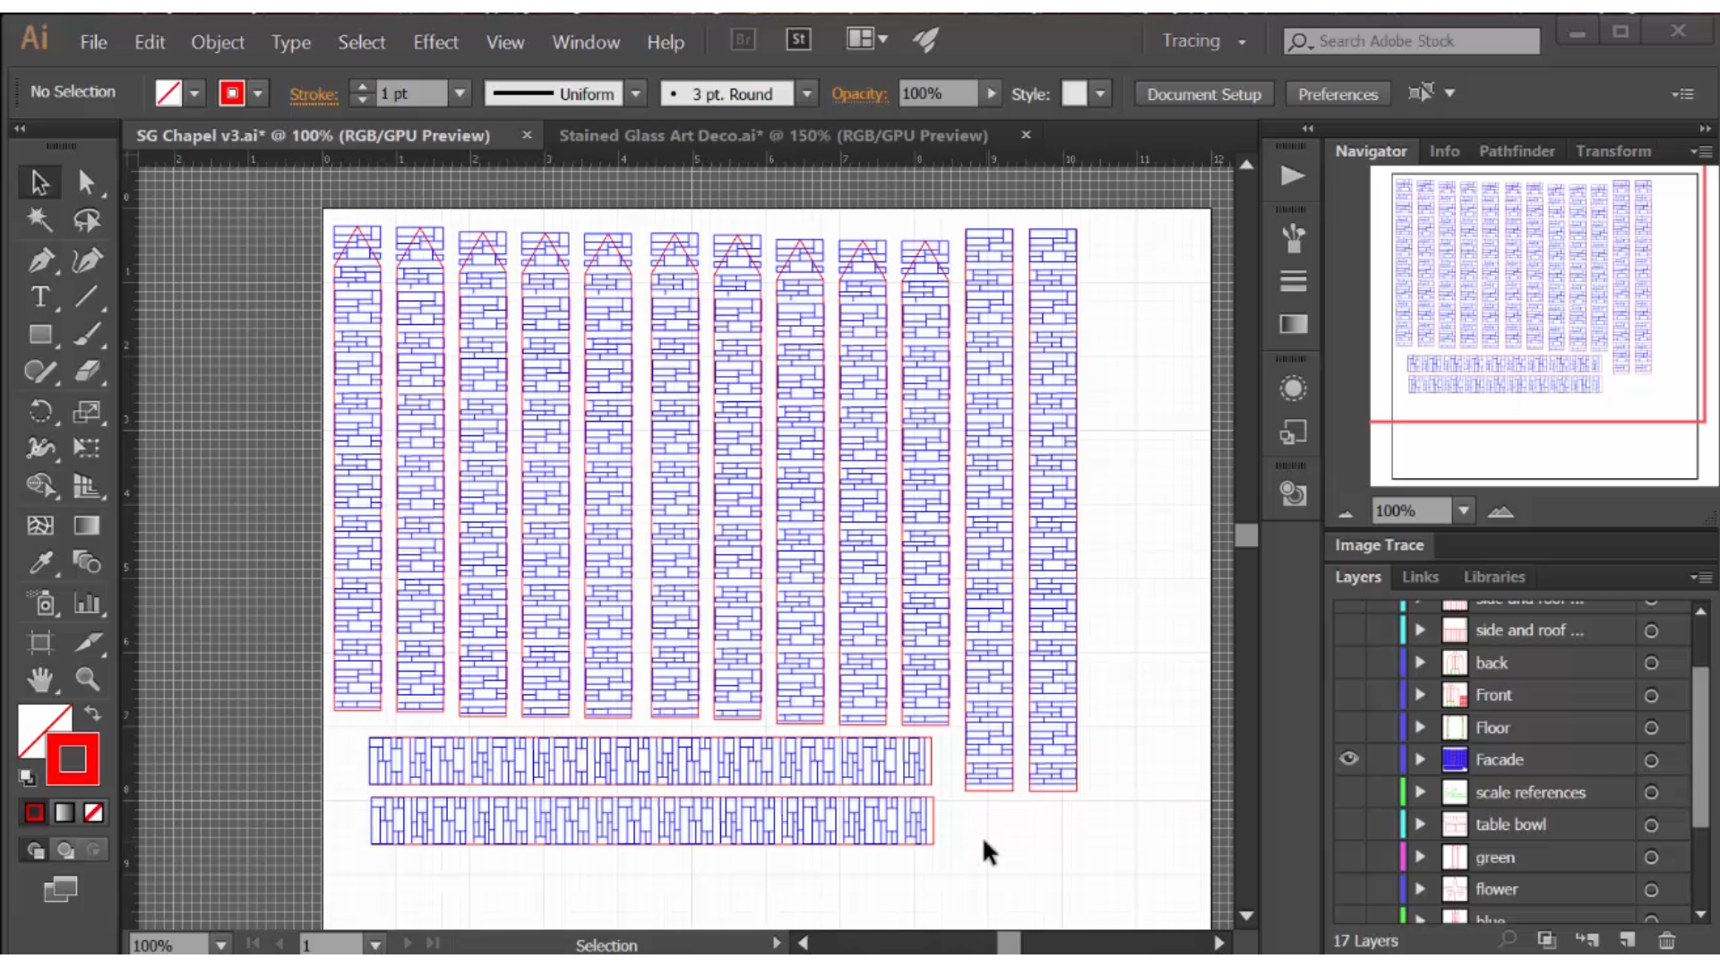Viewport: 1720px width, 967px height.
Task: Click the red stroke color swatch
Action: (73, 759)
